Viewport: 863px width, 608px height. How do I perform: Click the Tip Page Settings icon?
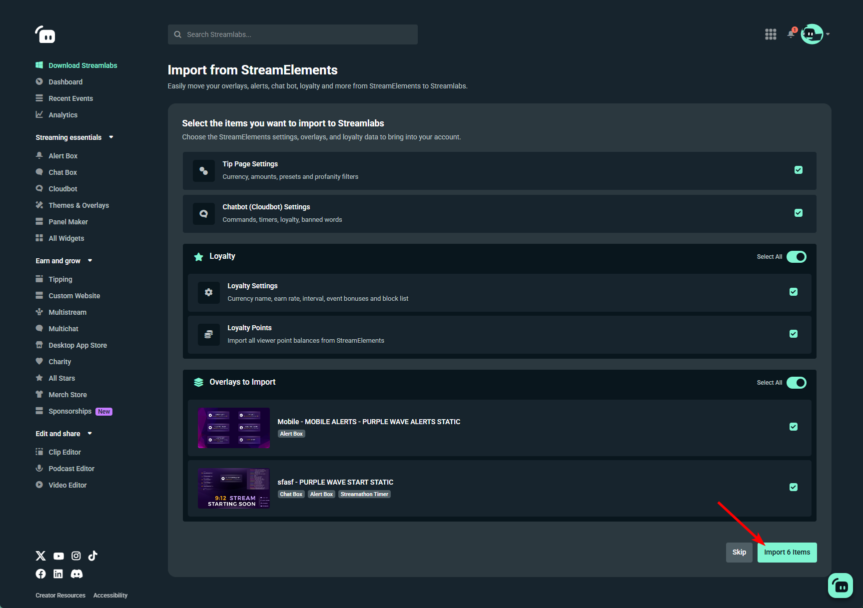204,171
